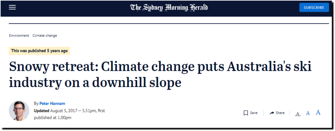Click the 'Snowy retreat' article headline
Screen dimensions: 335x131
(160, 75)
